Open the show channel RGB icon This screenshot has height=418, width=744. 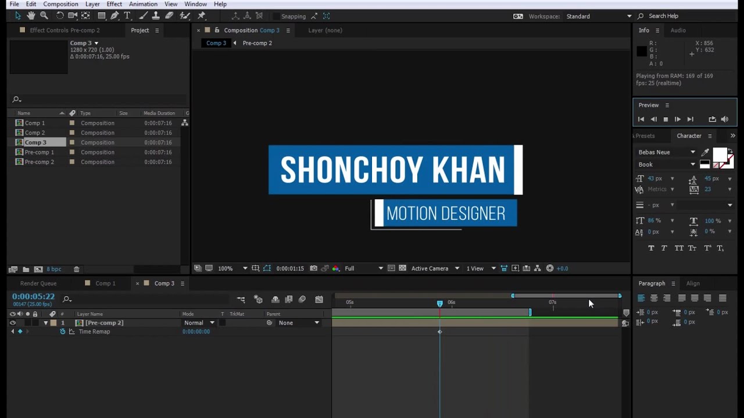(335, 268)
